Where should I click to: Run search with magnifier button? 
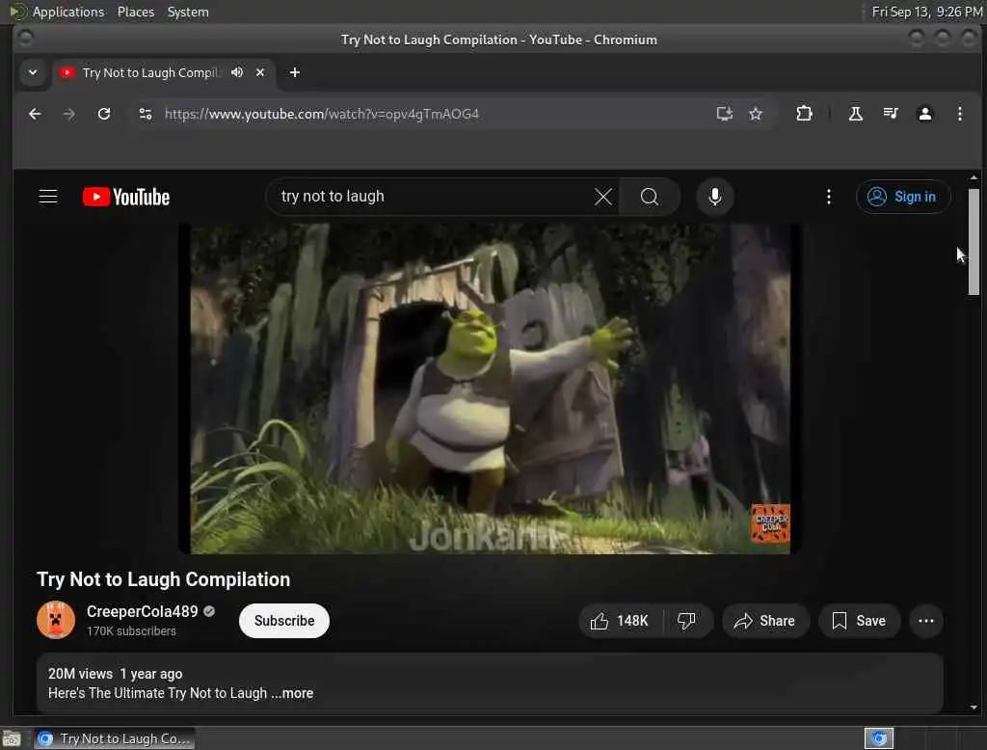point(650,197)
